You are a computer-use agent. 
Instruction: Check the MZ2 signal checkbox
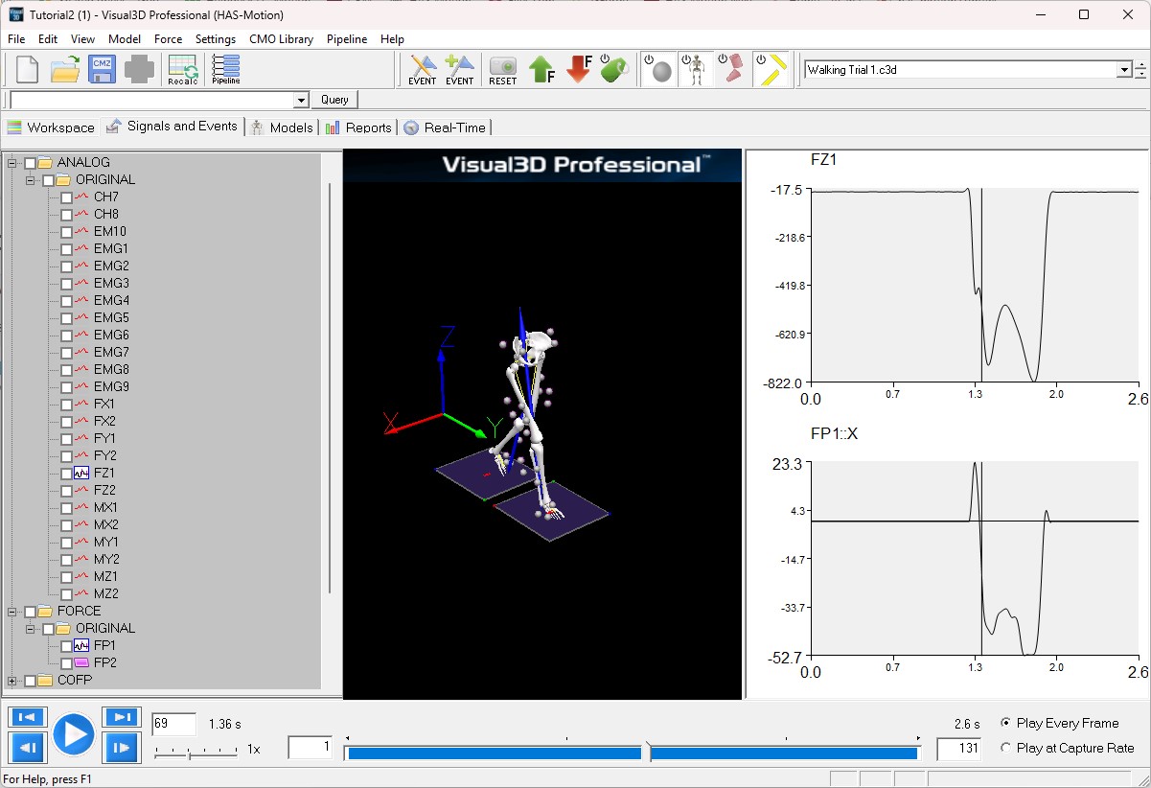click(66, 594)
